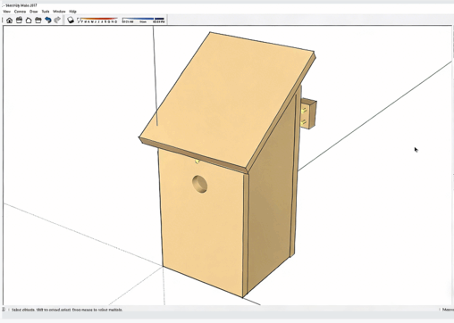454x323 pixels.
Task: Click the Measurements label in status bar
Action: pyautogui.click(x=448, y=310)
